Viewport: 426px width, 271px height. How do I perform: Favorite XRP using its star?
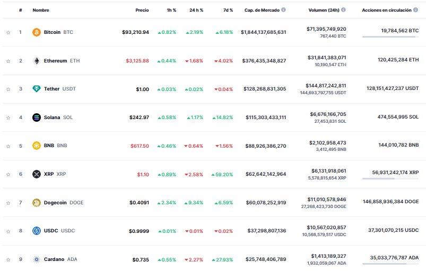tap(8, 174)
